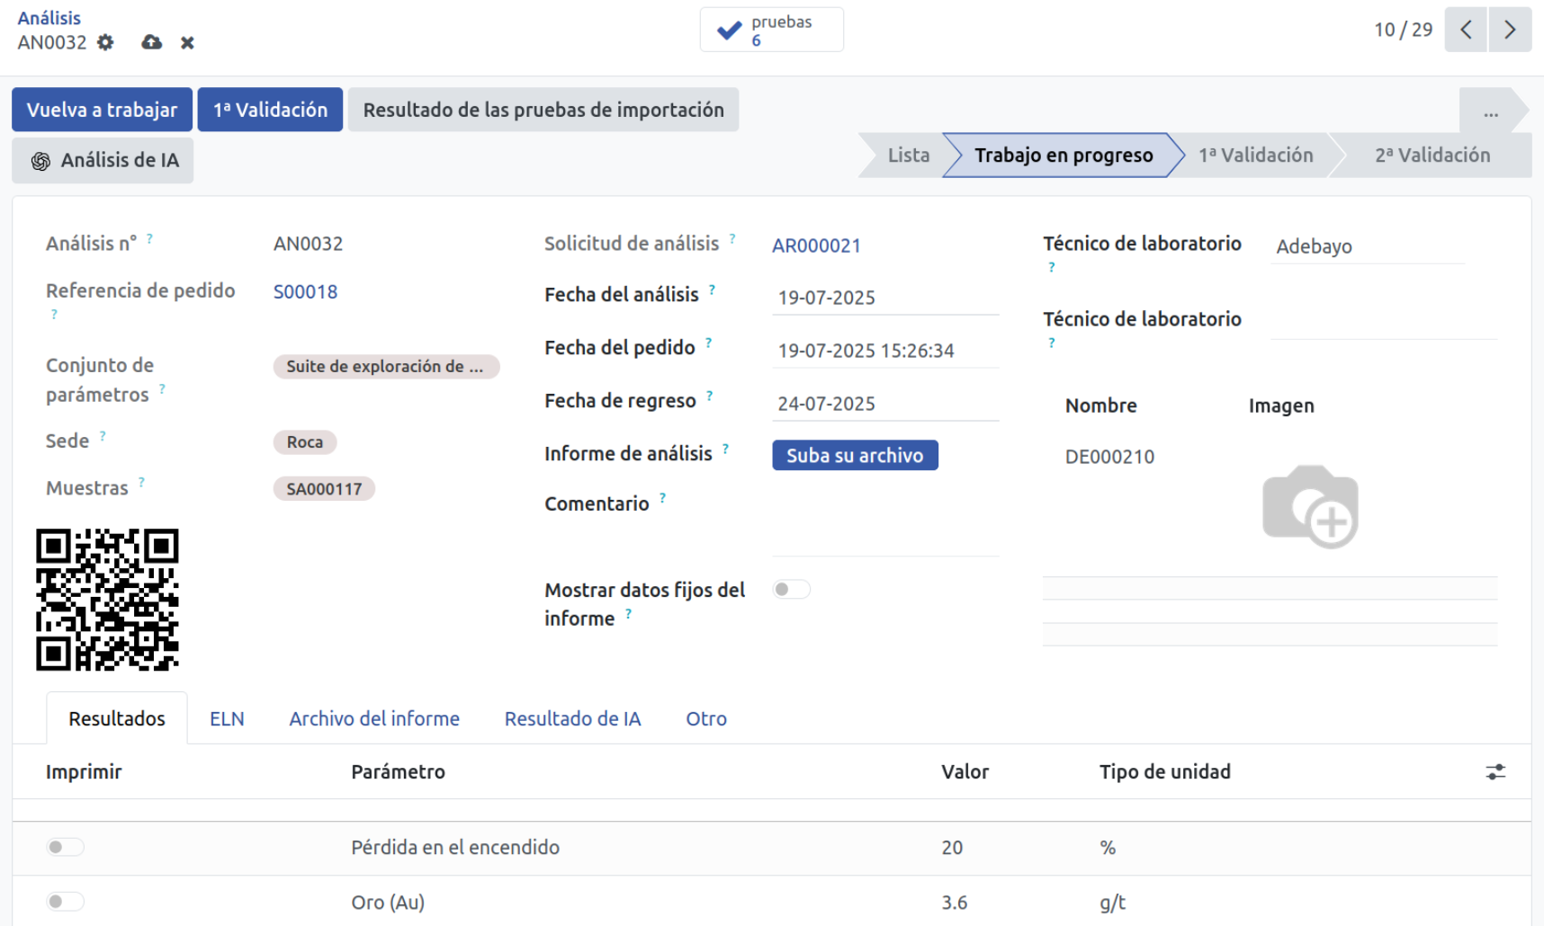The image size is (1544, 926).
Task: Click Suba su archivo upload button
Action: pyautogui.click(x=855, y=455)
